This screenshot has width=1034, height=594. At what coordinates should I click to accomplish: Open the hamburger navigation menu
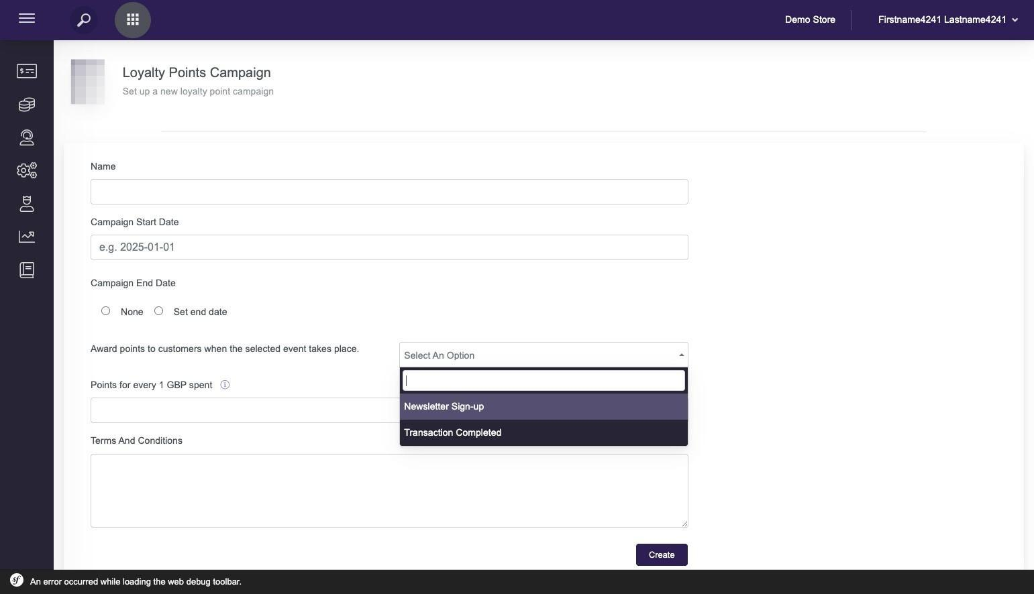pyautogui.click(x=27, y=19)
